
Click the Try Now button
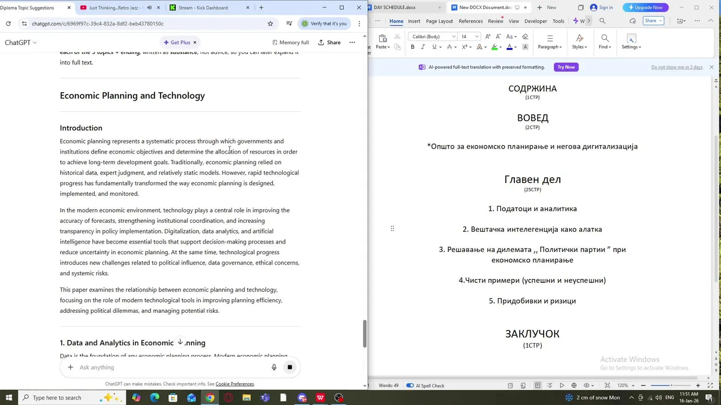(566, 67)
